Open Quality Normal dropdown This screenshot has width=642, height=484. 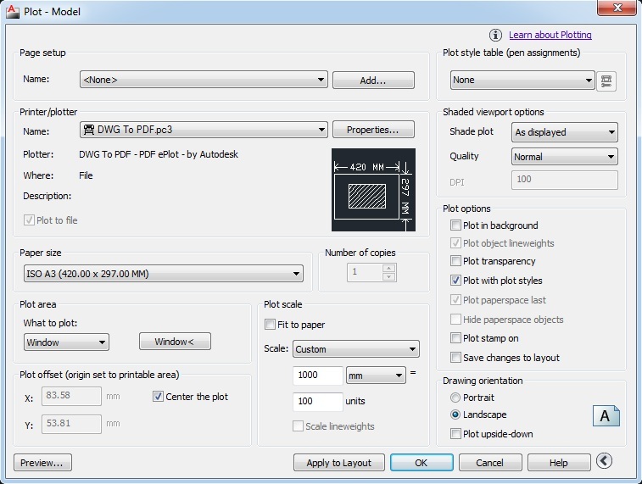[564, 157]
